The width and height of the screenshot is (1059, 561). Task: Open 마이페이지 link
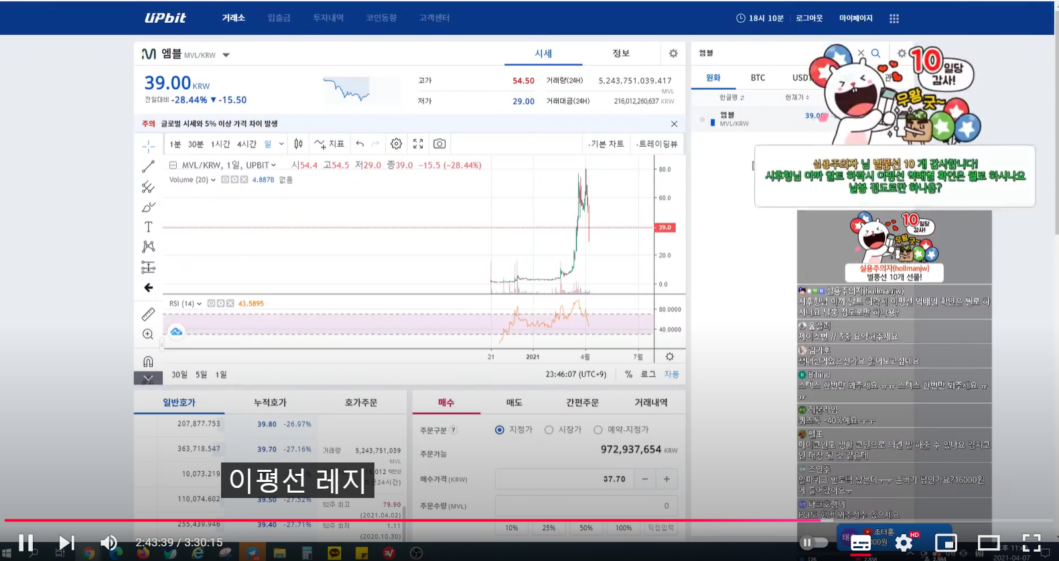pos(856,18)
